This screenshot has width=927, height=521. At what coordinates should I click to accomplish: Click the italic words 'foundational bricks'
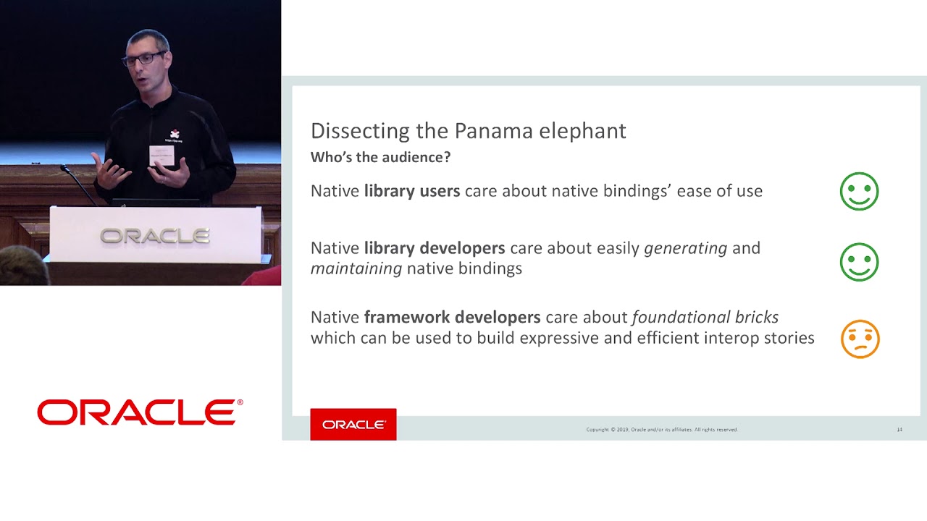[x=705, y=318]
